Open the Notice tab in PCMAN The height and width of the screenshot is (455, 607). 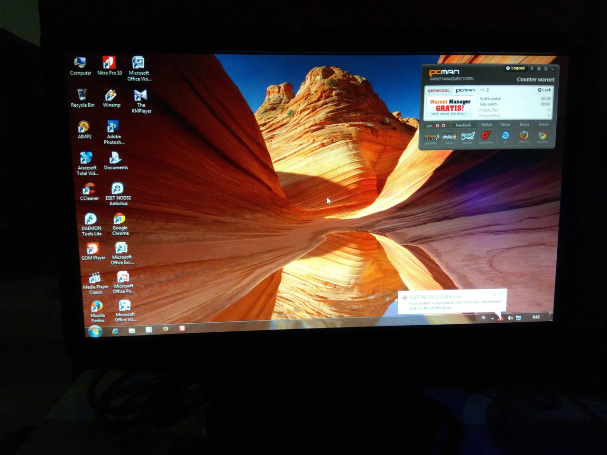click(487, 125)
